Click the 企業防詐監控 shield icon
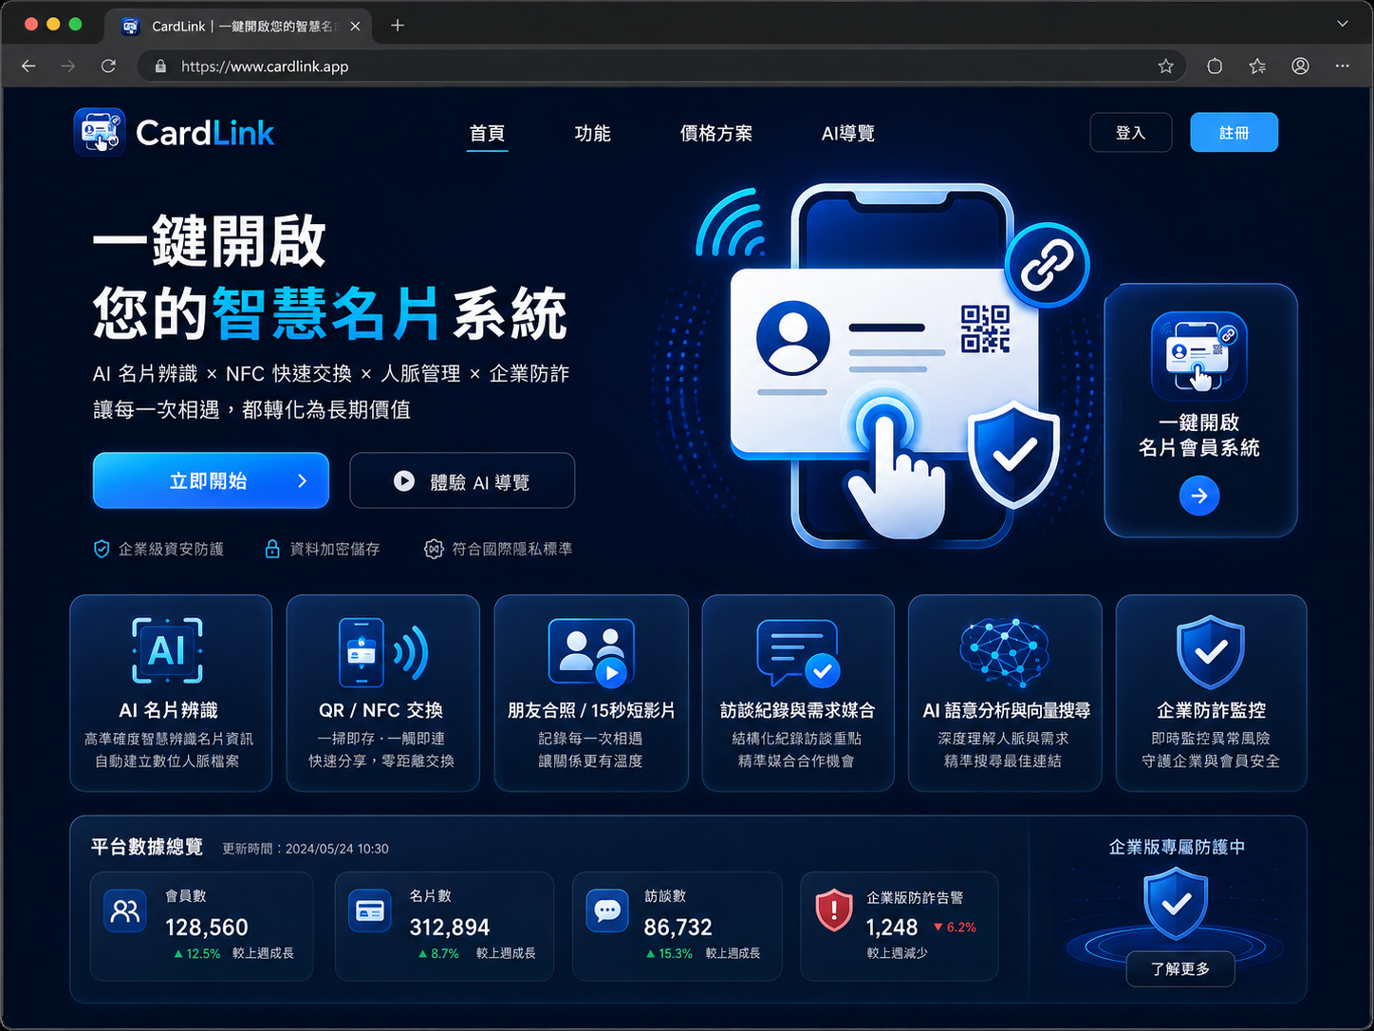This screenshot has height=1031, width=1374. 1211,651
